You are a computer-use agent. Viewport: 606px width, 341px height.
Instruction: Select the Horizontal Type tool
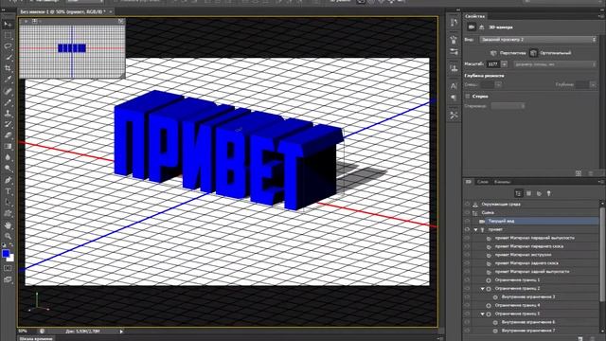point(8,191)
